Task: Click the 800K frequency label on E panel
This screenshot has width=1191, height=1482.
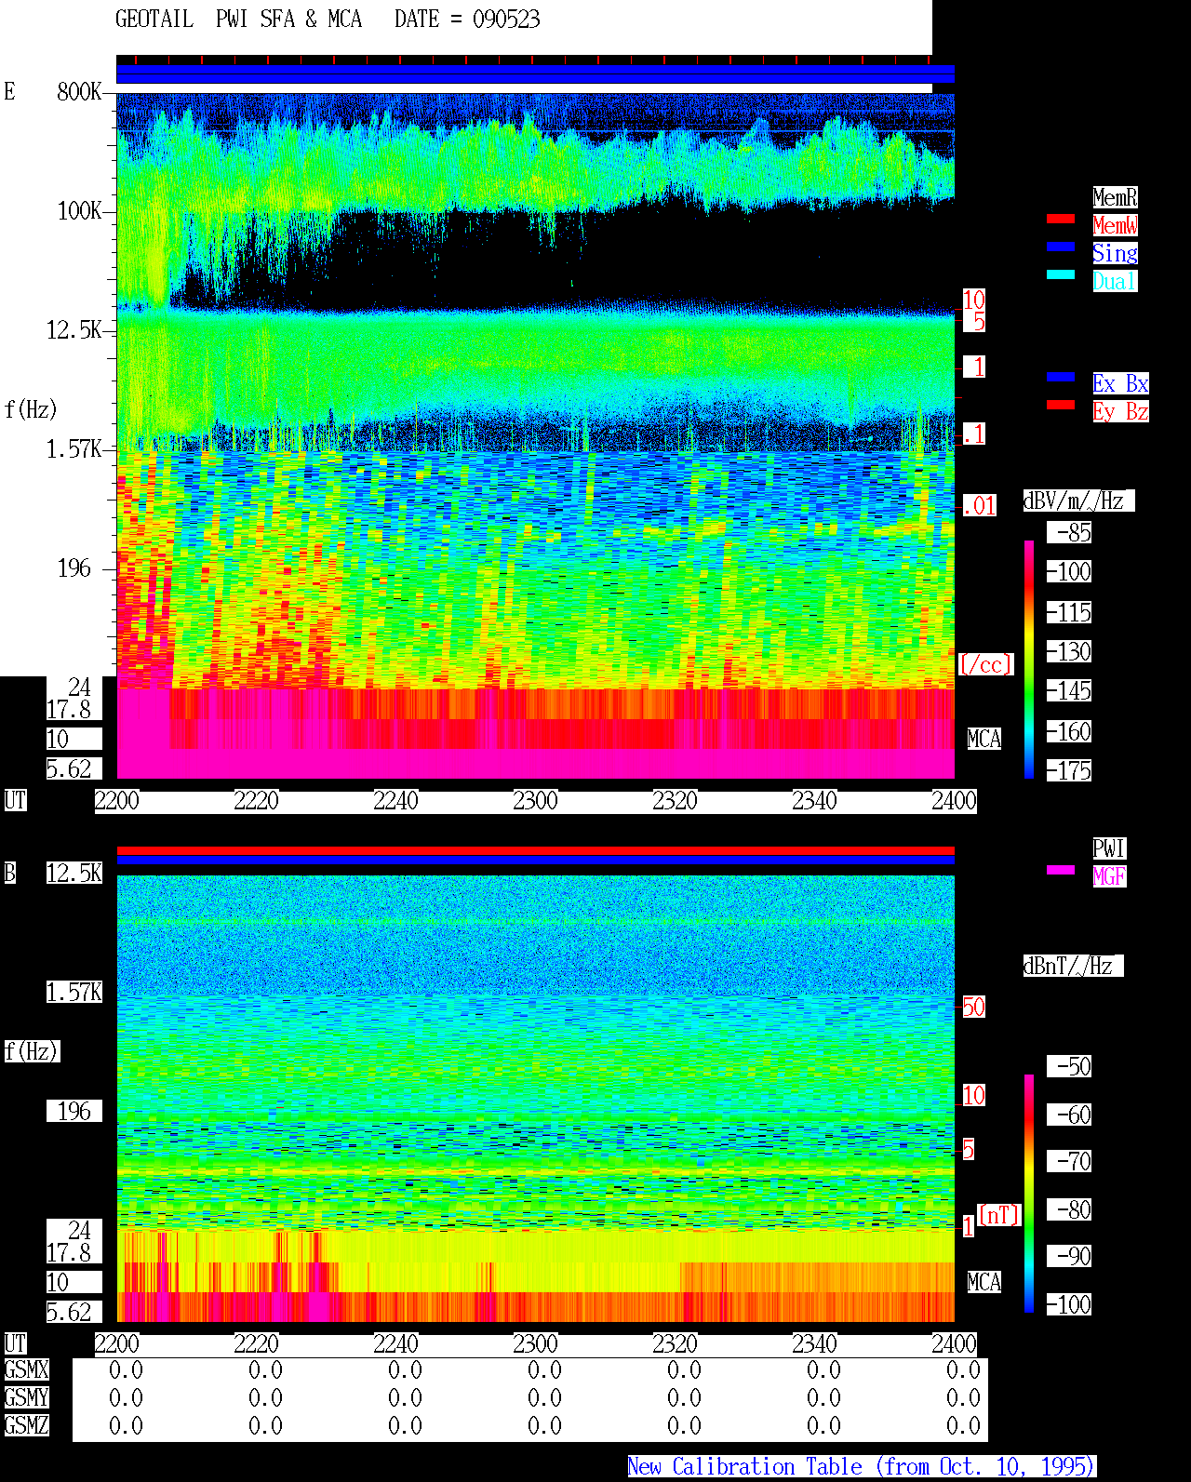Action: tap(79, 91)
